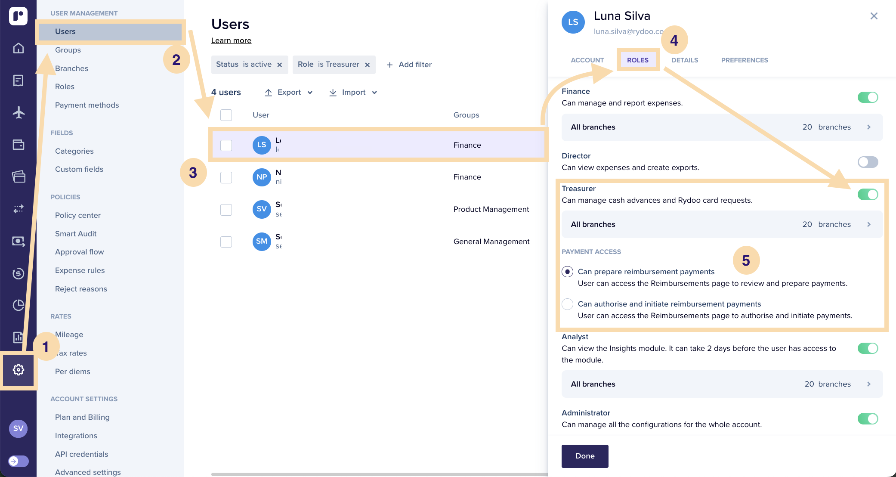896x477 pixels.
Task: Check the select-all users checkbox
Action: (x=226, y=115)
